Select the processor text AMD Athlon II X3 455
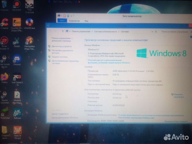The image size is (192, 144). point(129,71)
